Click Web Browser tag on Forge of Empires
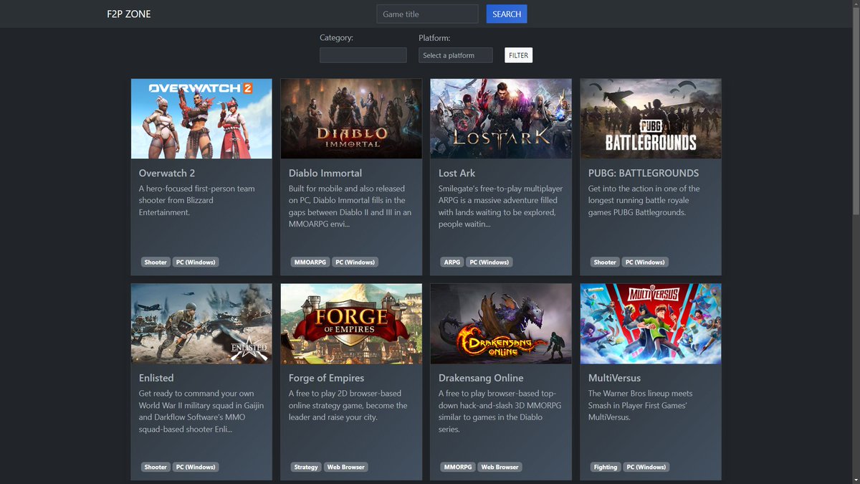Image resolution: width=860 pixels, height=484 pixels. pos(346,467)
